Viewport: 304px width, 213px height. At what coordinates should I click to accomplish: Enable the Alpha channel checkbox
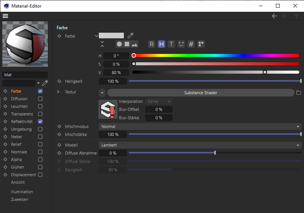(x=40, y=159)
